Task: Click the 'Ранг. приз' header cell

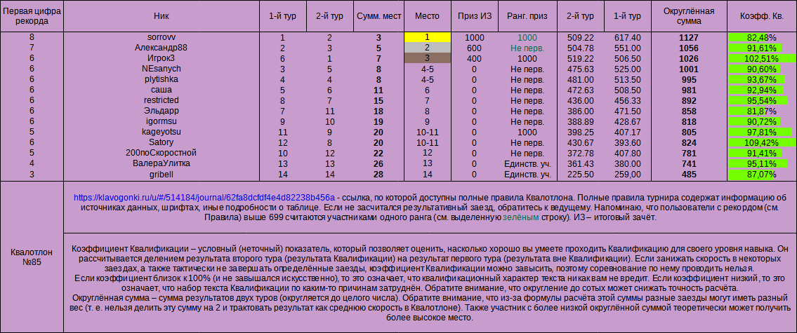Action: coord(527,16)
